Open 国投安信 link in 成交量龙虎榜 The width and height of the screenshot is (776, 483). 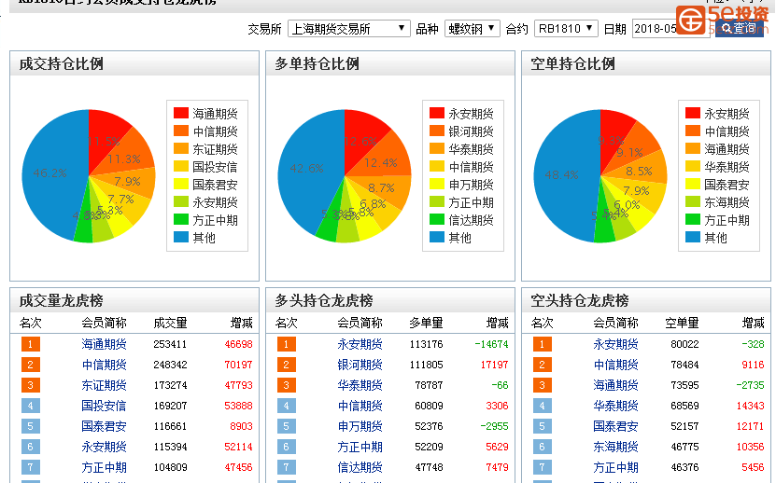click(104, 406)
